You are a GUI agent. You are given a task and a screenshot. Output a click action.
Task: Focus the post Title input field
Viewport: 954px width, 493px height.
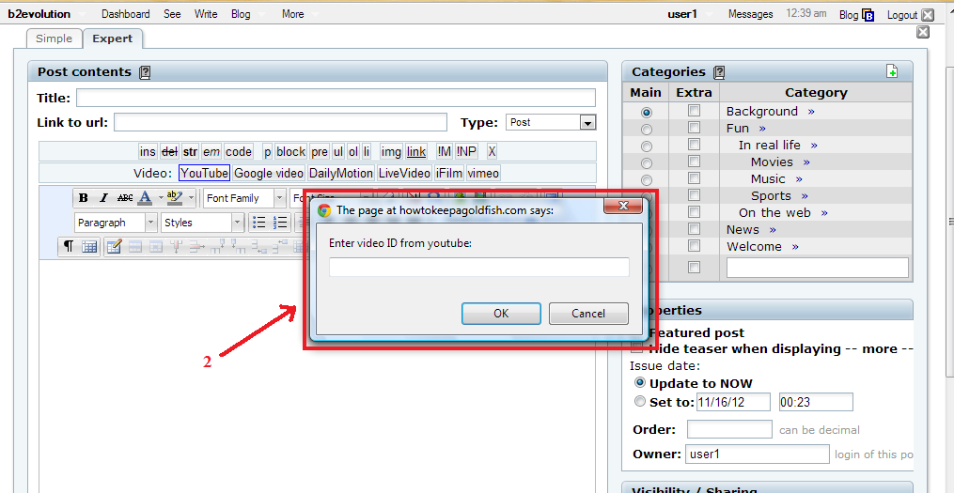[x=336, y=98]
